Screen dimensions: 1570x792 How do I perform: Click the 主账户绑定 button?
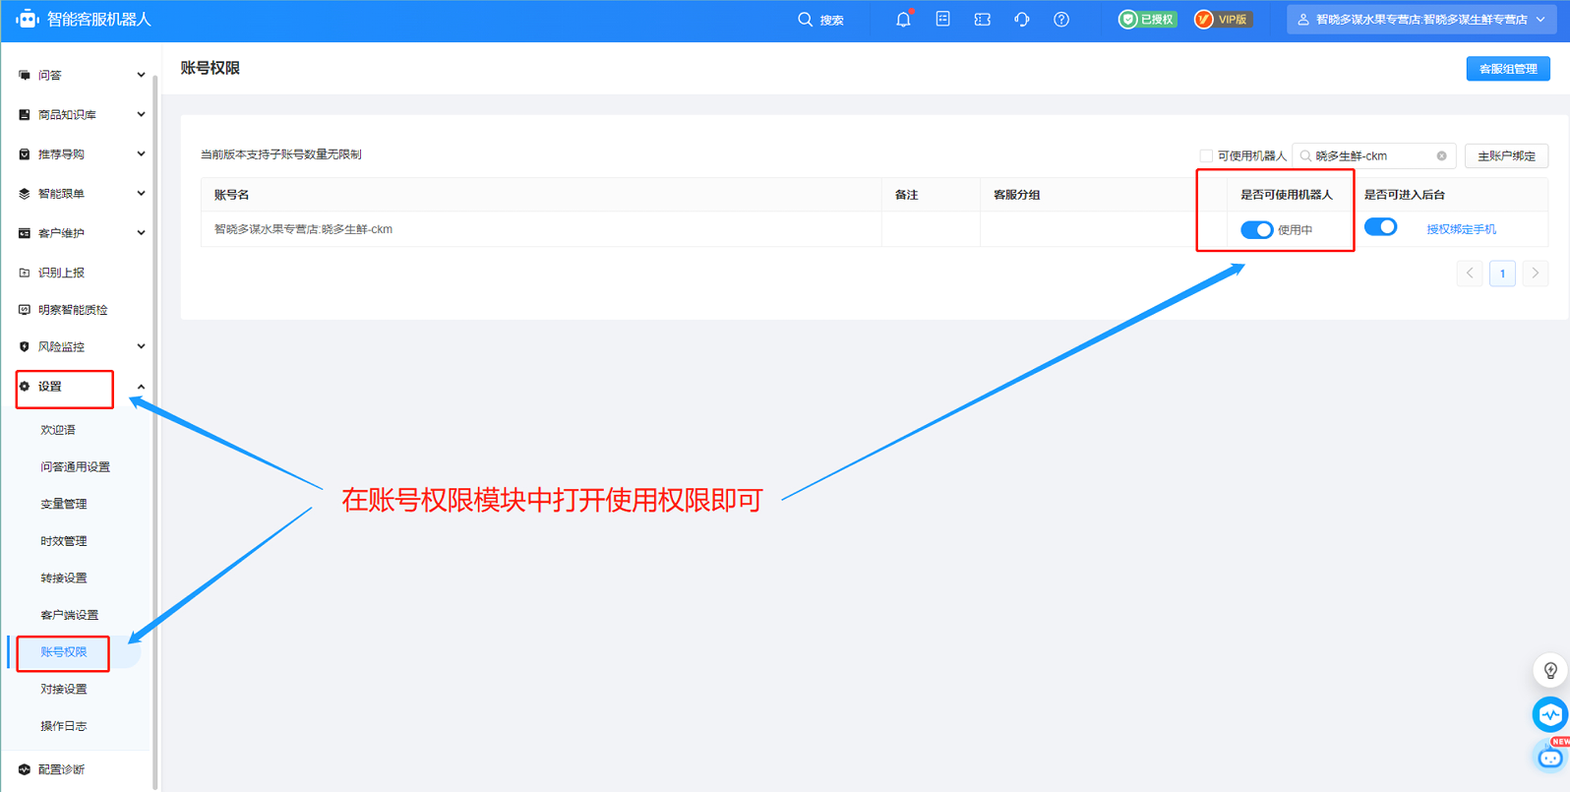coord(1506,155)
